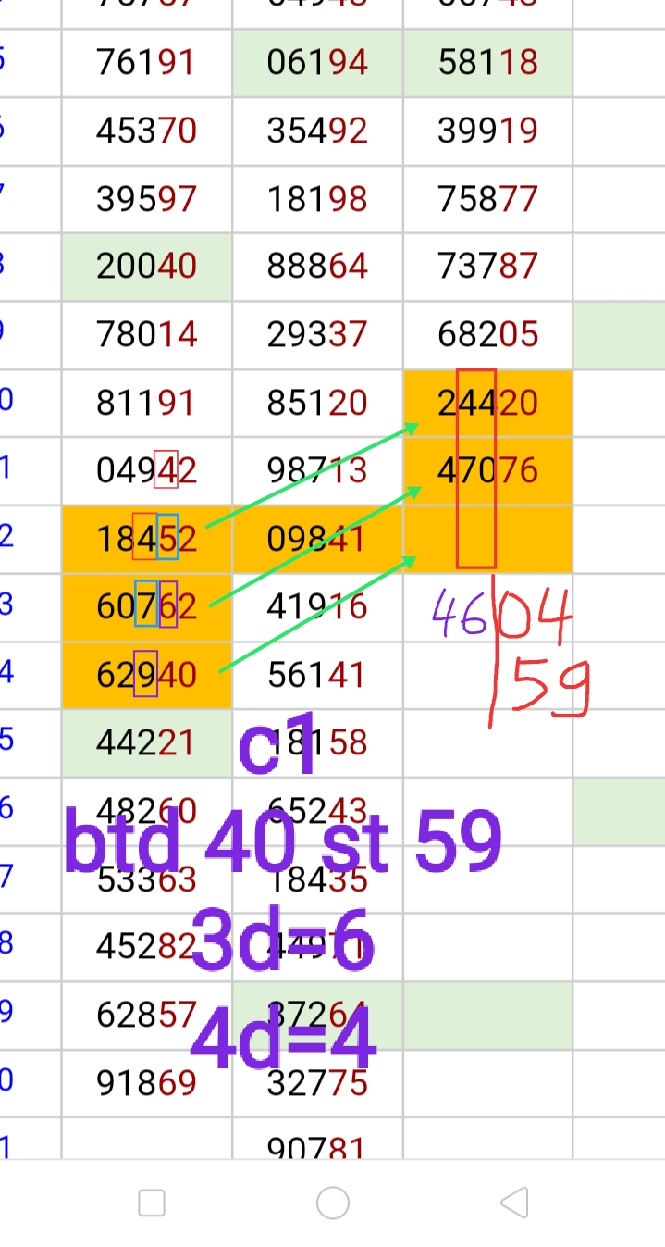The height and width of the screenshot is (1247, 665).
Task: Tap the orange cell 47076
Action: 487,470
